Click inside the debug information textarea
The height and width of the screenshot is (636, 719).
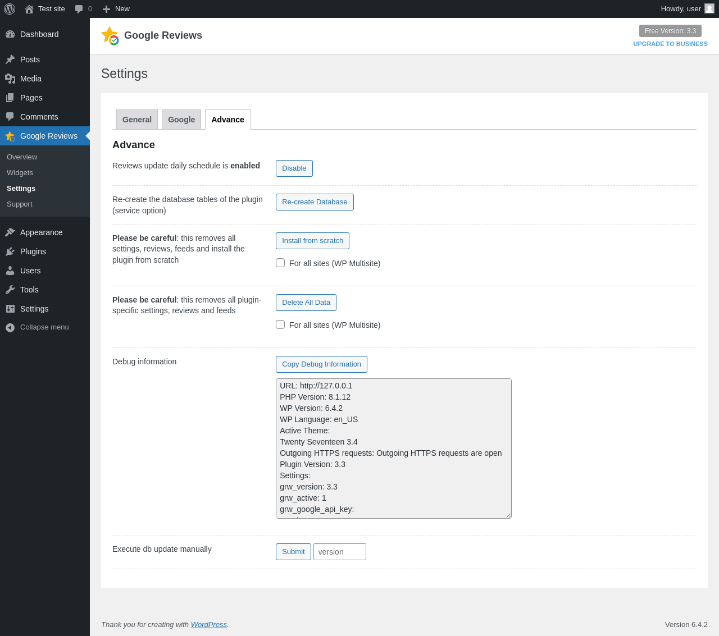tap(394, 449)
